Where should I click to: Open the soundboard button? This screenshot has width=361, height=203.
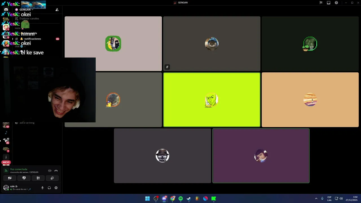[52, 178]
